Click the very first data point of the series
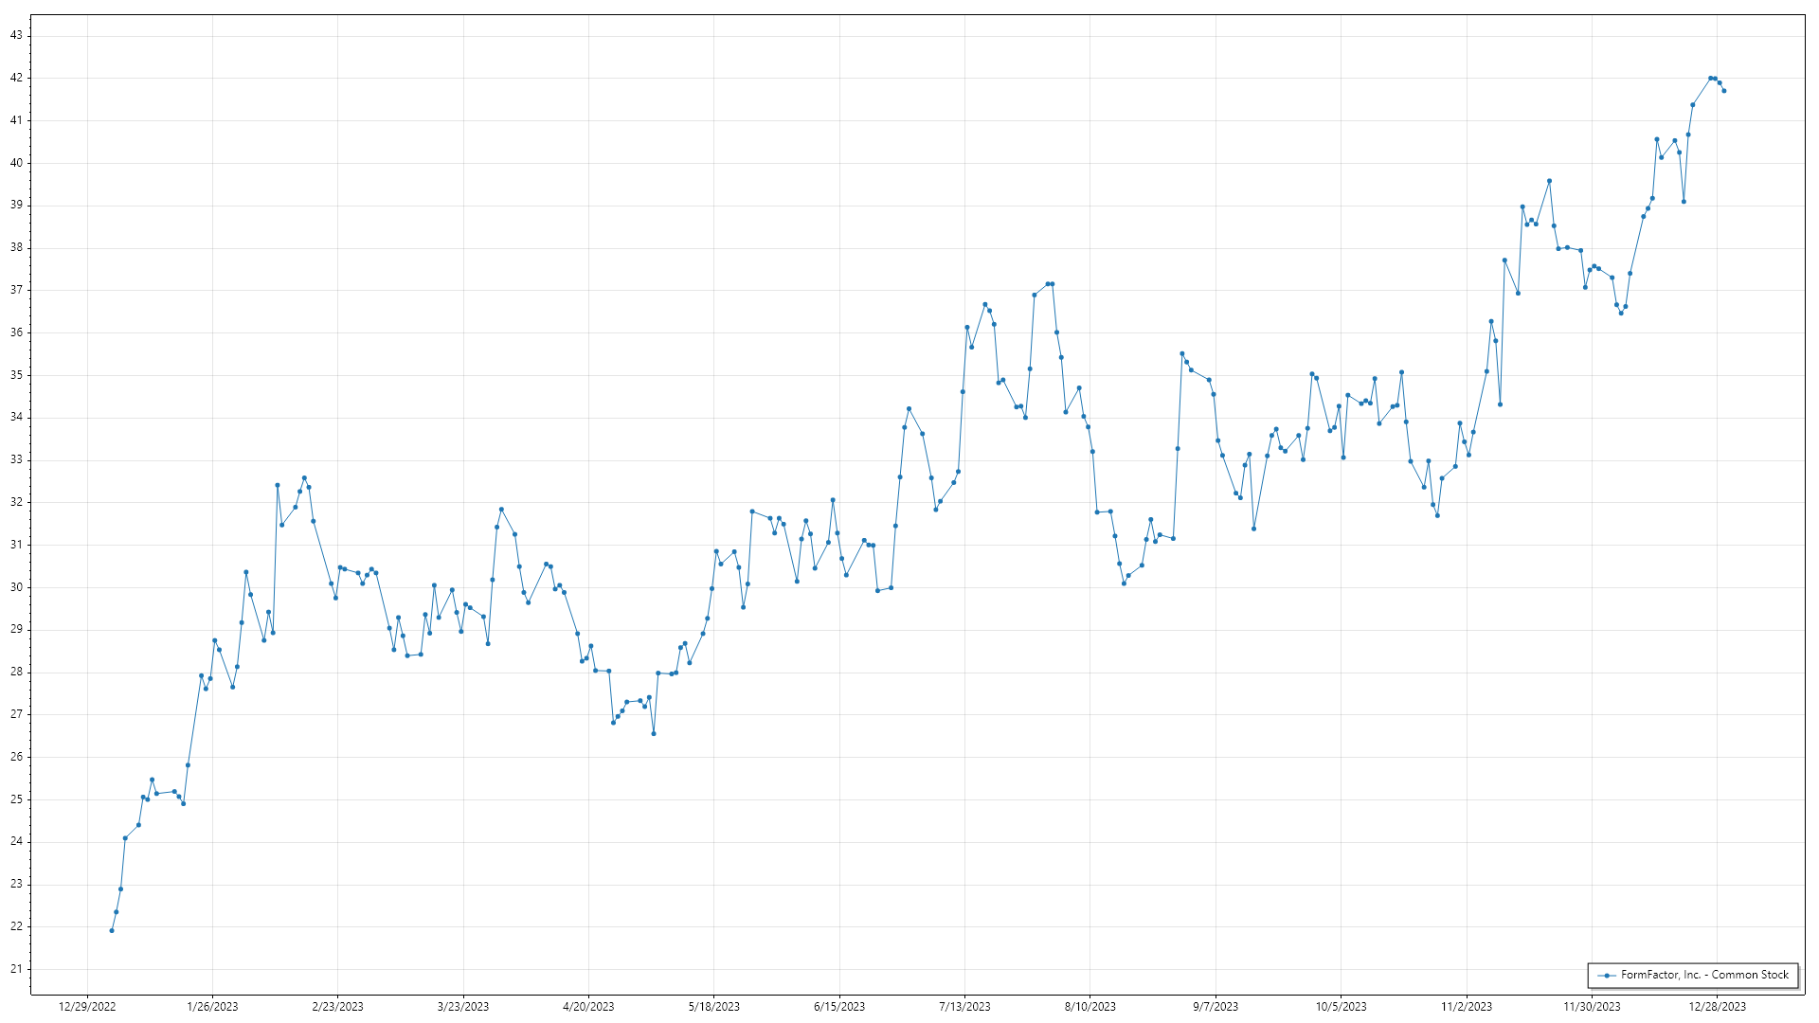Image resolution: width=1819 pixels, height=1023 pixels. point(112,931)
